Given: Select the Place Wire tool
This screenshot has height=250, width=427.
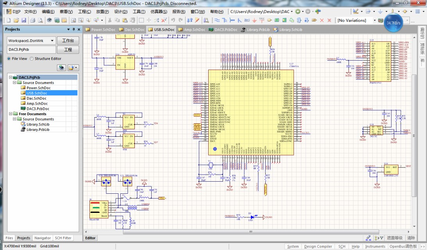Looking at the screenshot, I should pyautogui.click(x=217, y=20).
